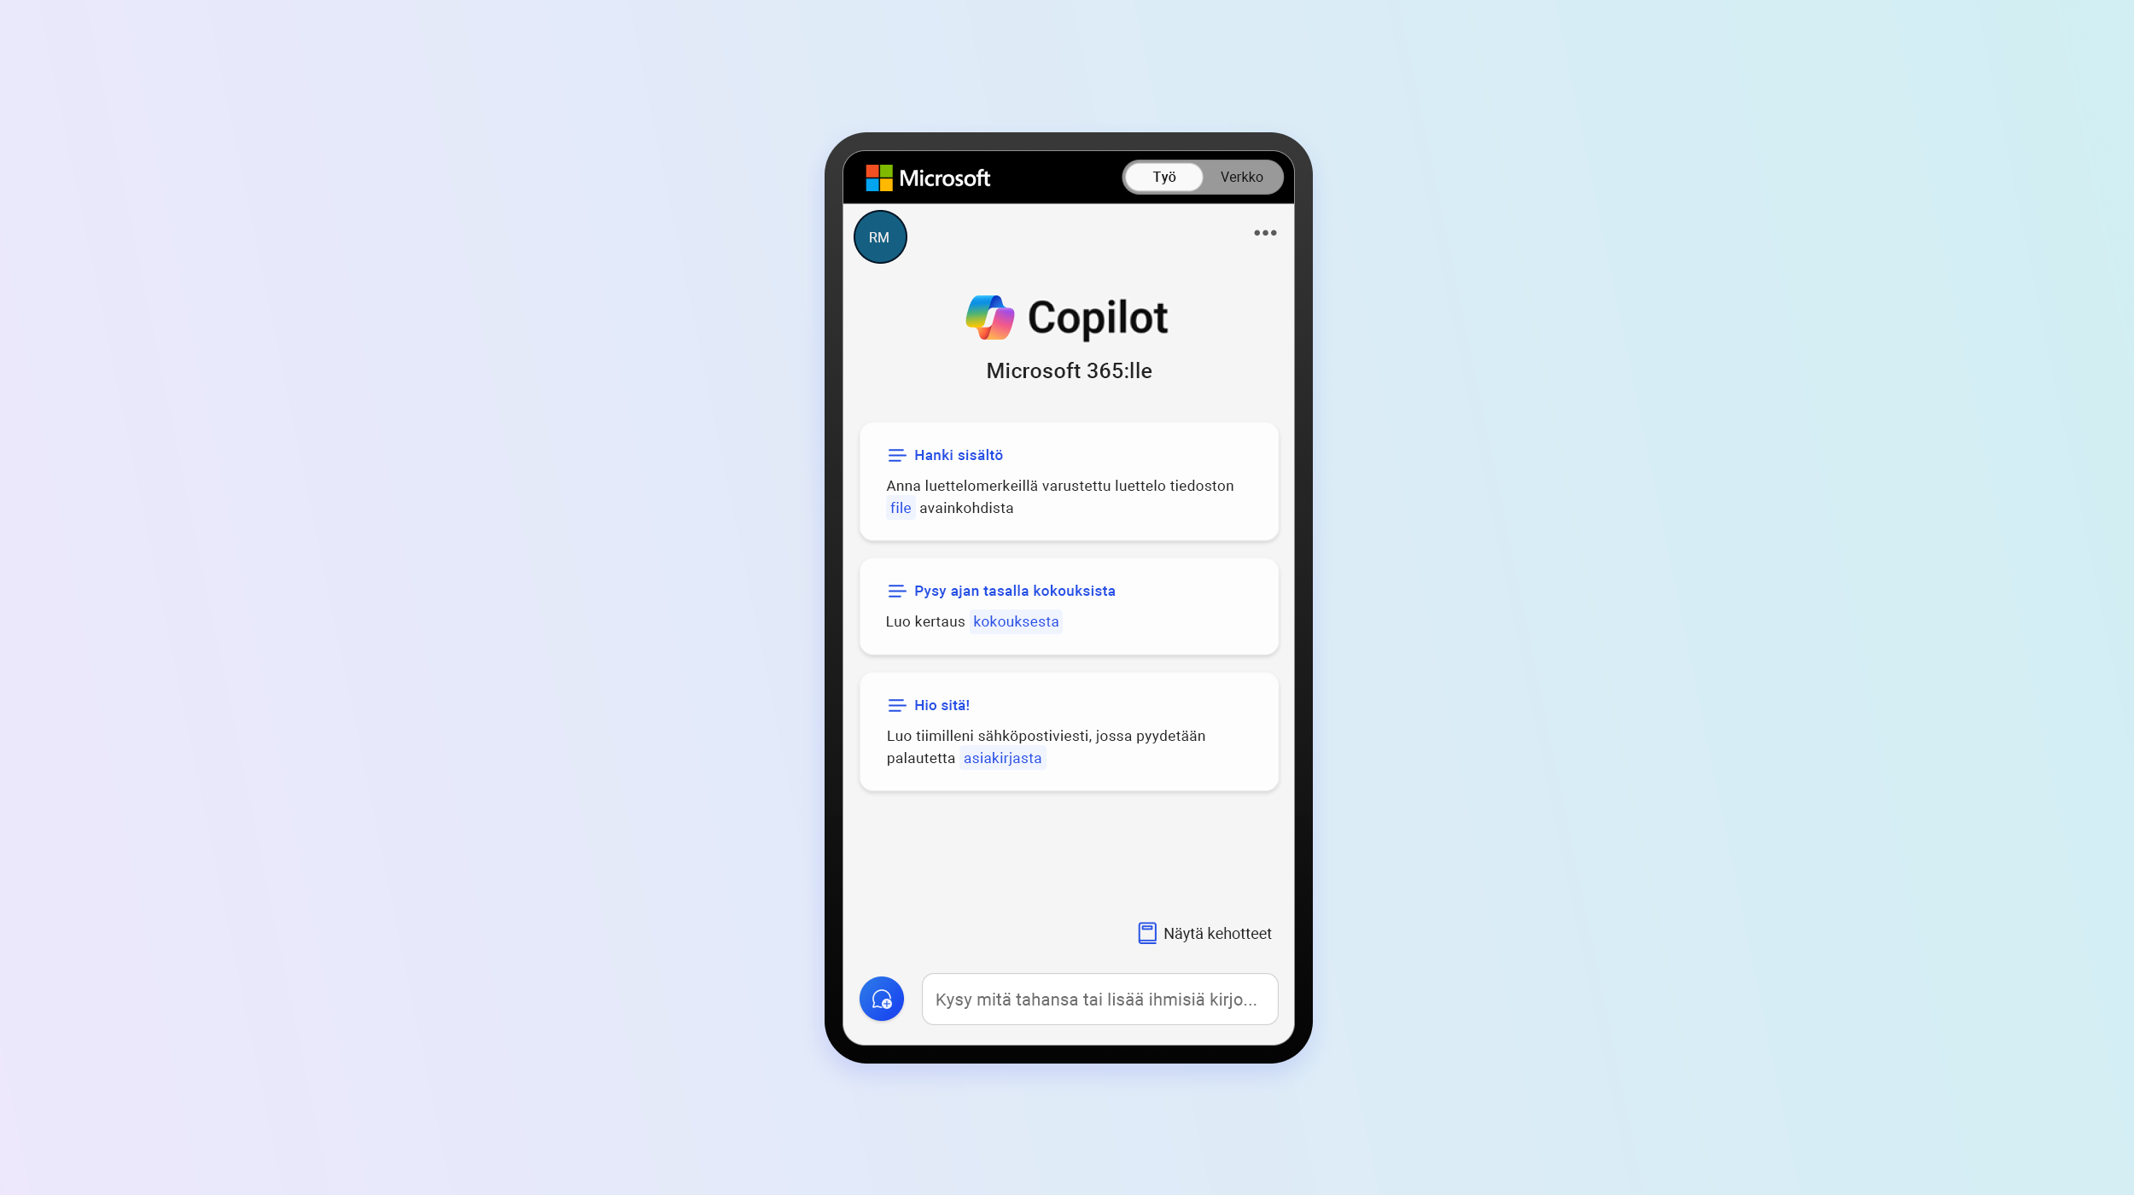Click the list icon next to Hanki sisältö
The image size is (2134, 1195).
895,455
